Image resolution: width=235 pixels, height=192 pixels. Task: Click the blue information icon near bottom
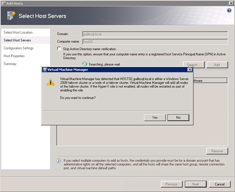pos(59,161)
